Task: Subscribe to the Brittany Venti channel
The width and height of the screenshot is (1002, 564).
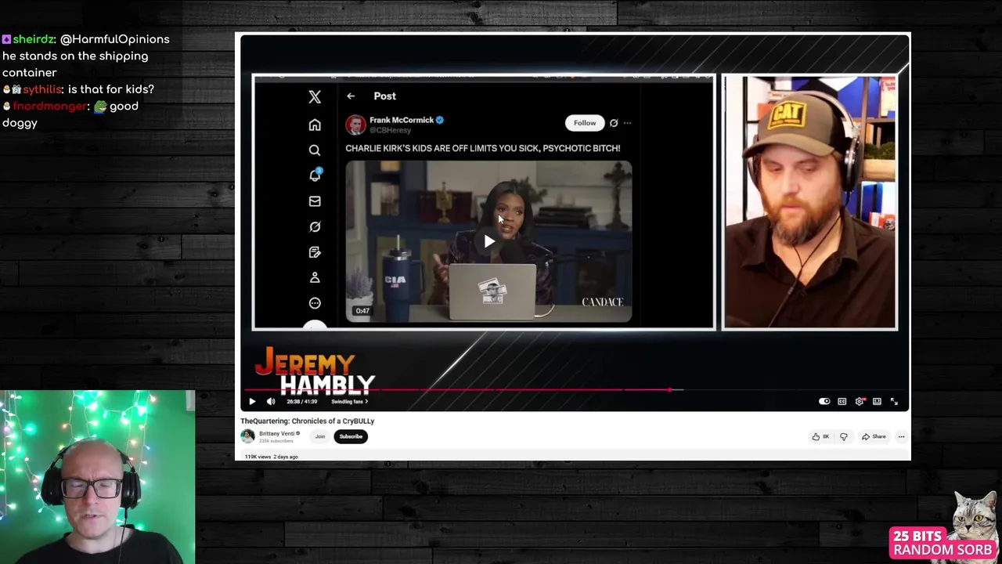Action: [x=351, y=436]
